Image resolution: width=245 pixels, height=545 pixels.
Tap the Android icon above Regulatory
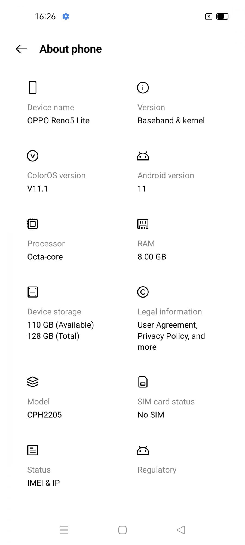click(143, 450)
